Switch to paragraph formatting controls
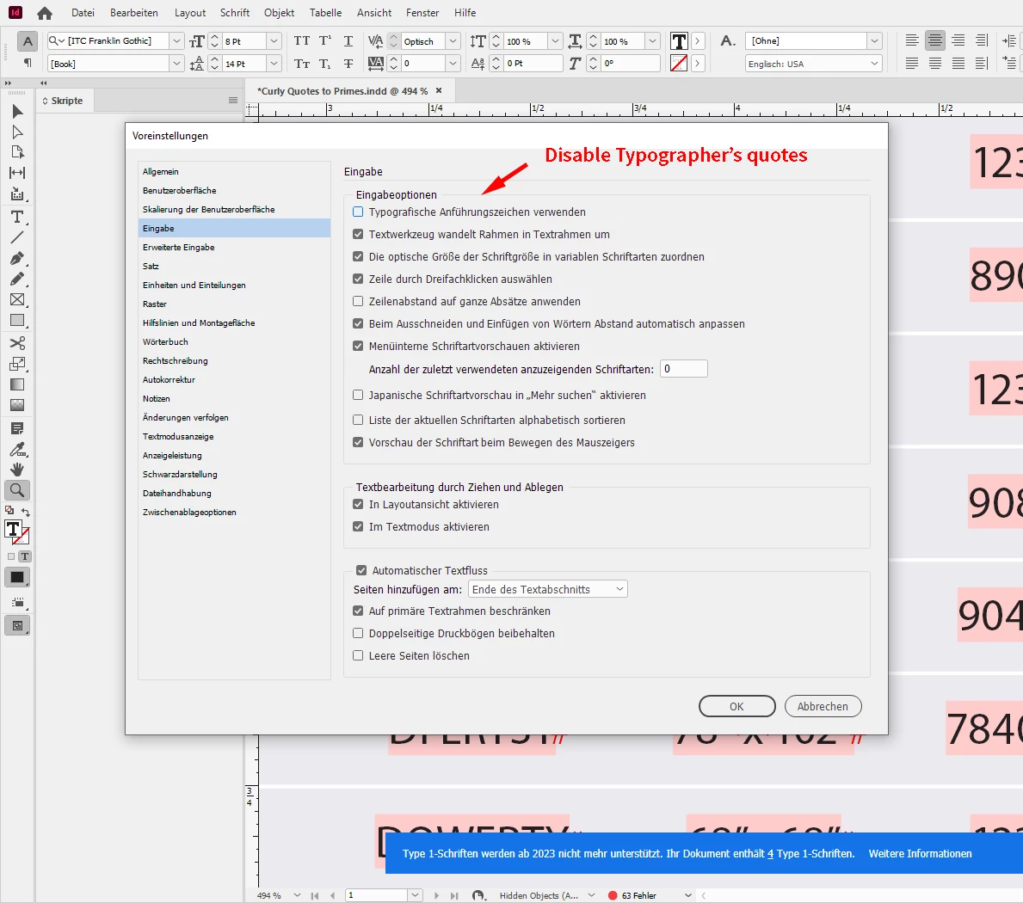The width and height of the screenshot is (1023, 903). pyautogui.click(x=28, y=64)
